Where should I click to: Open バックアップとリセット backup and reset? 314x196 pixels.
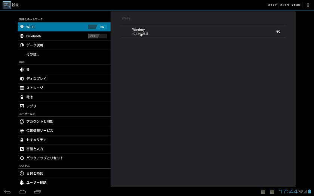pos(64,158)
